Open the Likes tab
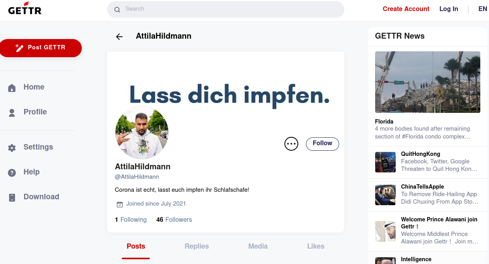 click(x=315, y=246)
